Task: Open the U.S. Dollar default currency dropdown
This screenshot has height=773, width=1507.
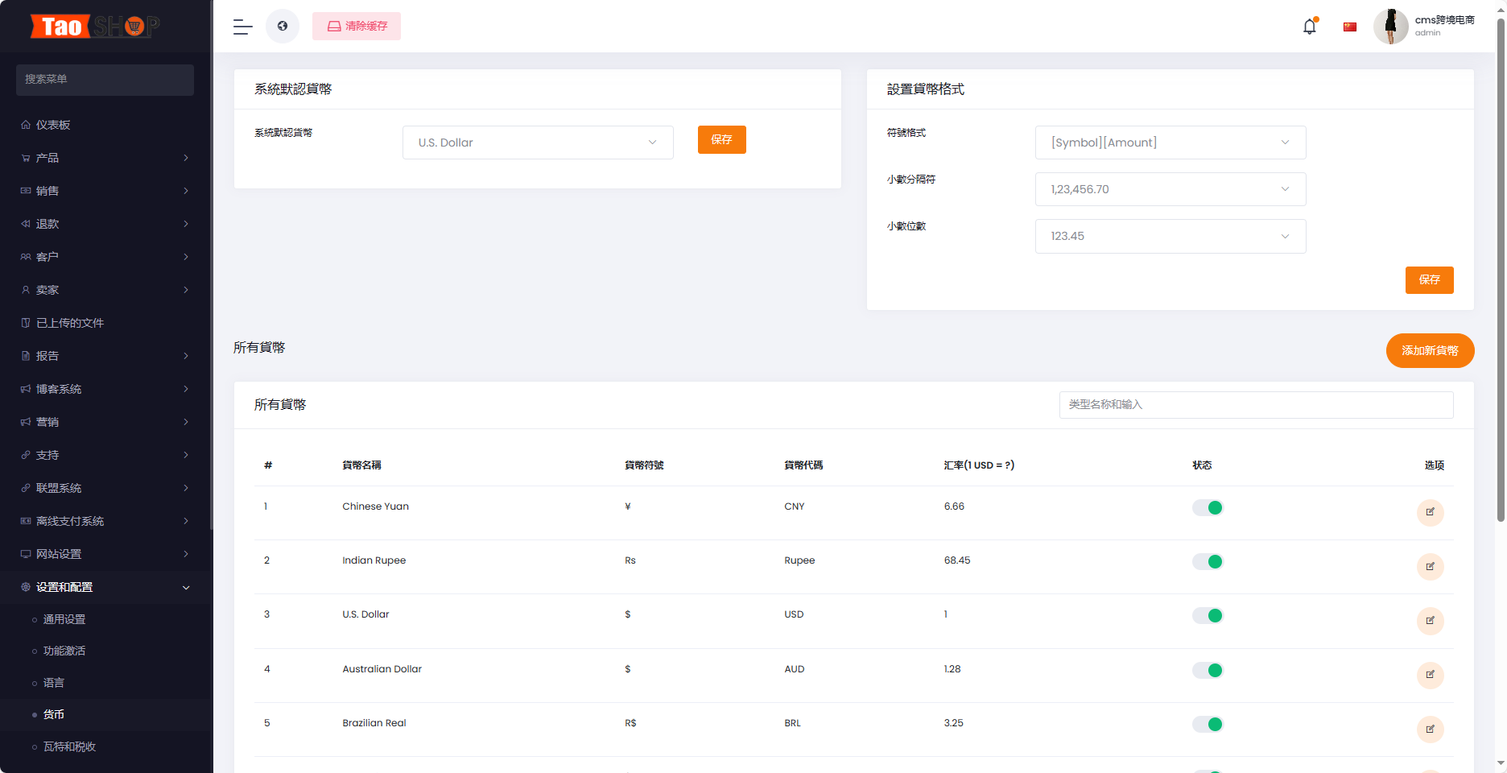Action: click(538, 143)
